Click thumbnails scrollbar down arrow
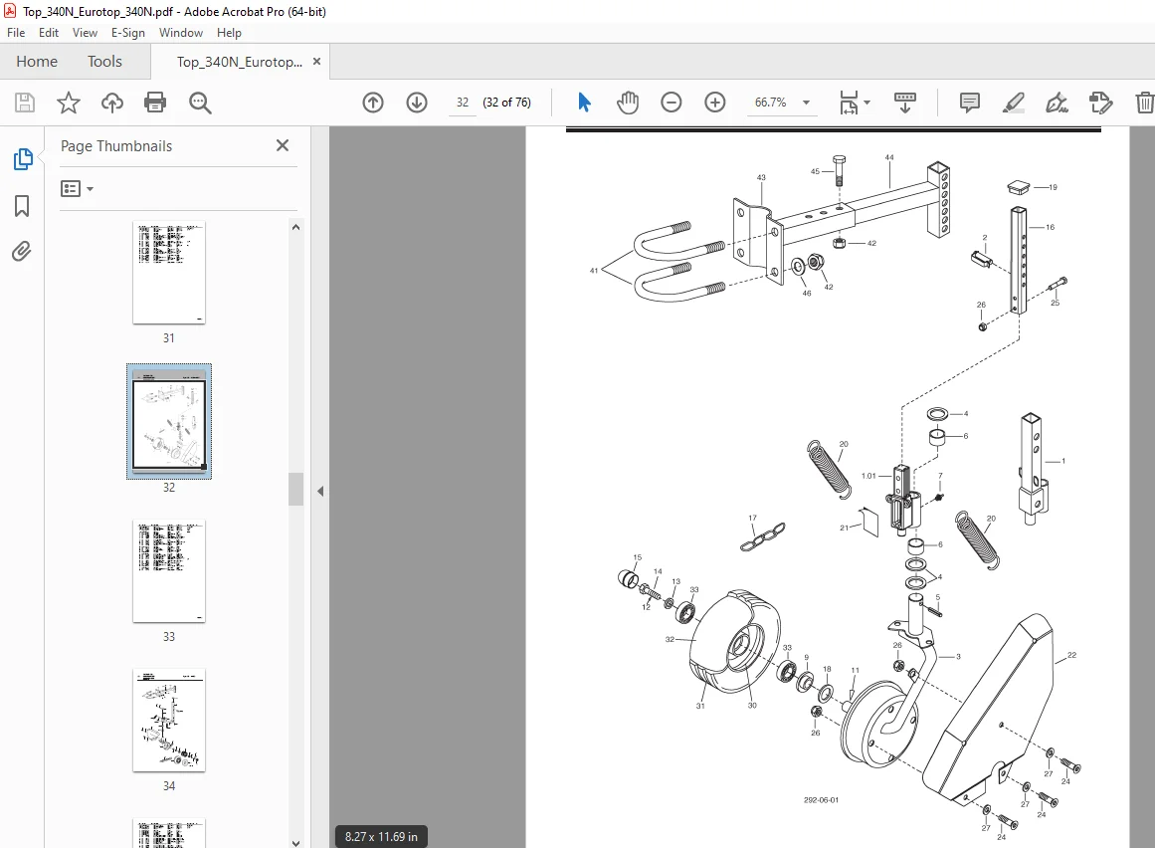 click(x=296, y=843)
